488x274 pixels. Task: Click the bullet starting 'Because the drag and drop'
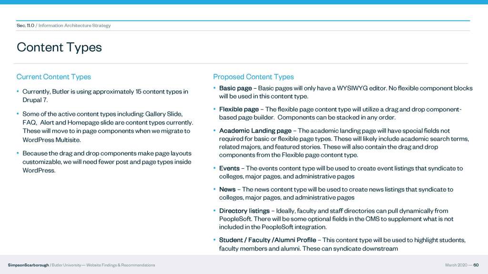tap(107, 162)
